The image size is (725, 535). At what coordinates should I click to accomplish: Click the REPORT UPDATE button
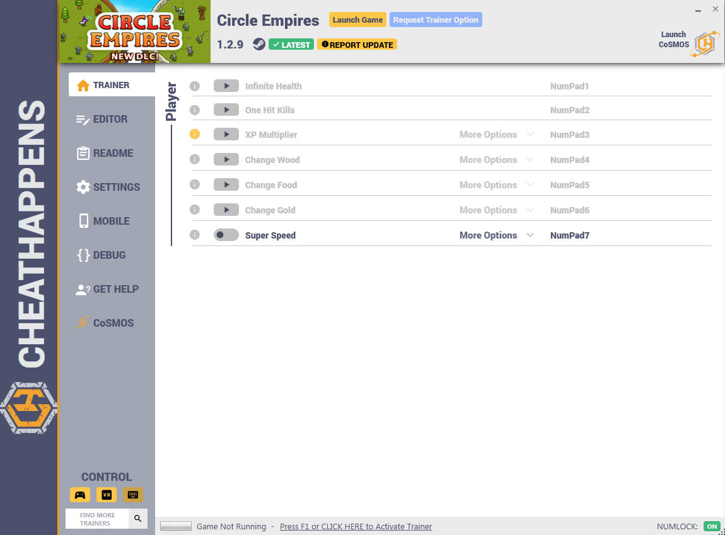coord(357,44)
